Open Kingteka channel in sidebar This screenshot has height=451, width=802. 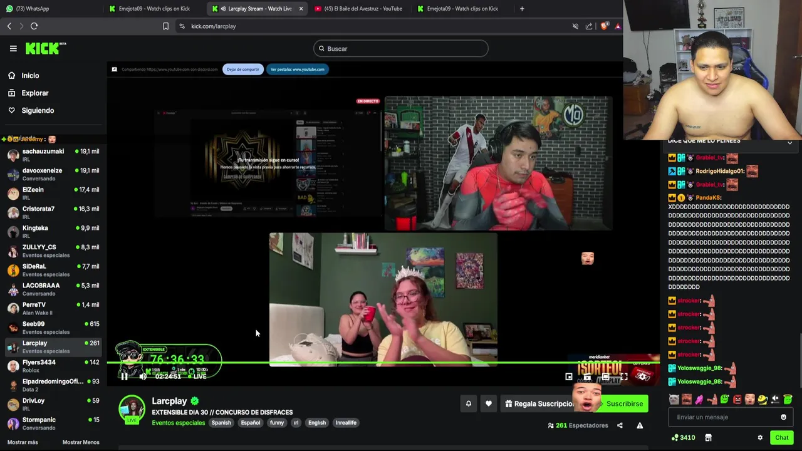tap(53, 232)
